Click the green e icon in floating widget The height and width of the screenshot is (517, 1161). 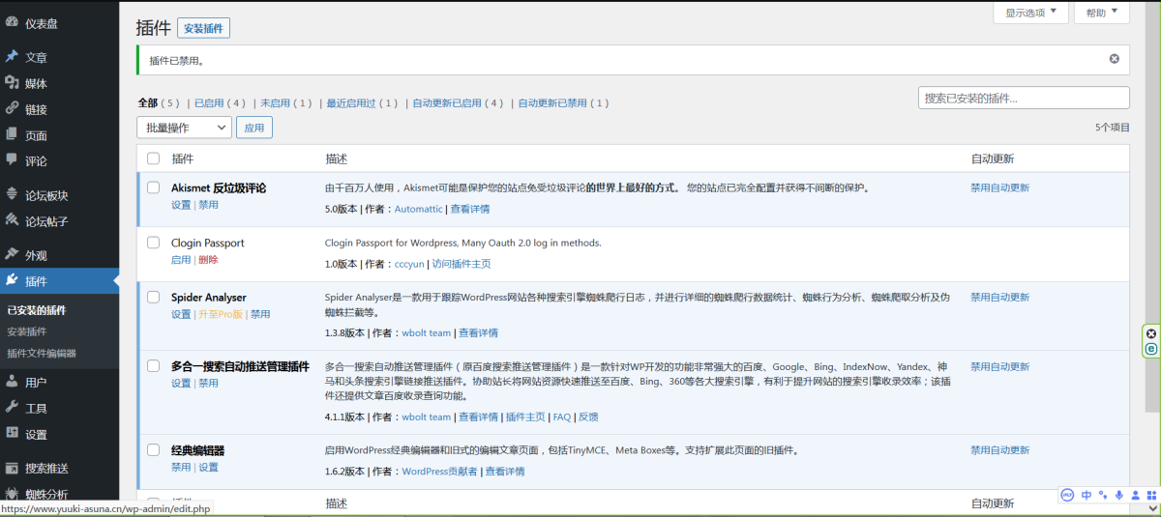click(1151, 349)
